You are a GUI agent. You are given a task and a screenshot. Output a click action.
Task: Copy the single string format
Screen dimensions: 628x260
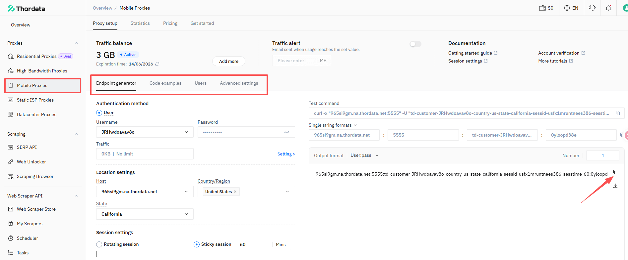(622, 135)
